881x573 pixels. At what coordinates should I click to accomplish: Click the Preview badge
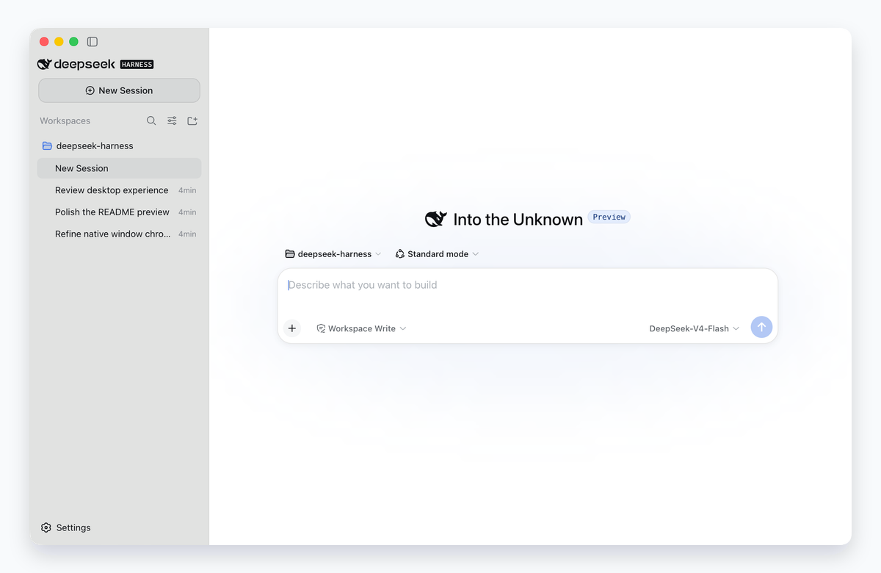(609, 217)
